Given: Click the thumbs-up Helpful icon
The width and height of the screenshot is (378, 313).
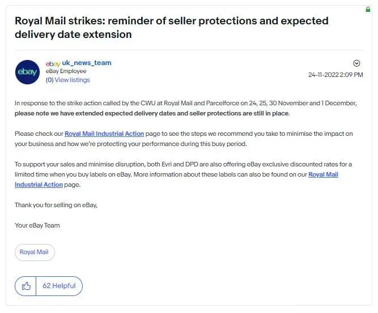Looking at the screenshot, I should (26, 286).
